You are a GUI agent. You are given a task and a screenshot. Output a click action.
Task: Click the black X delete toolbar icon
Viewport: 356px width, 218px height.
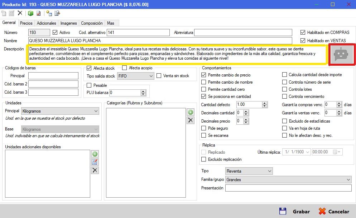[x=20, y=13]
